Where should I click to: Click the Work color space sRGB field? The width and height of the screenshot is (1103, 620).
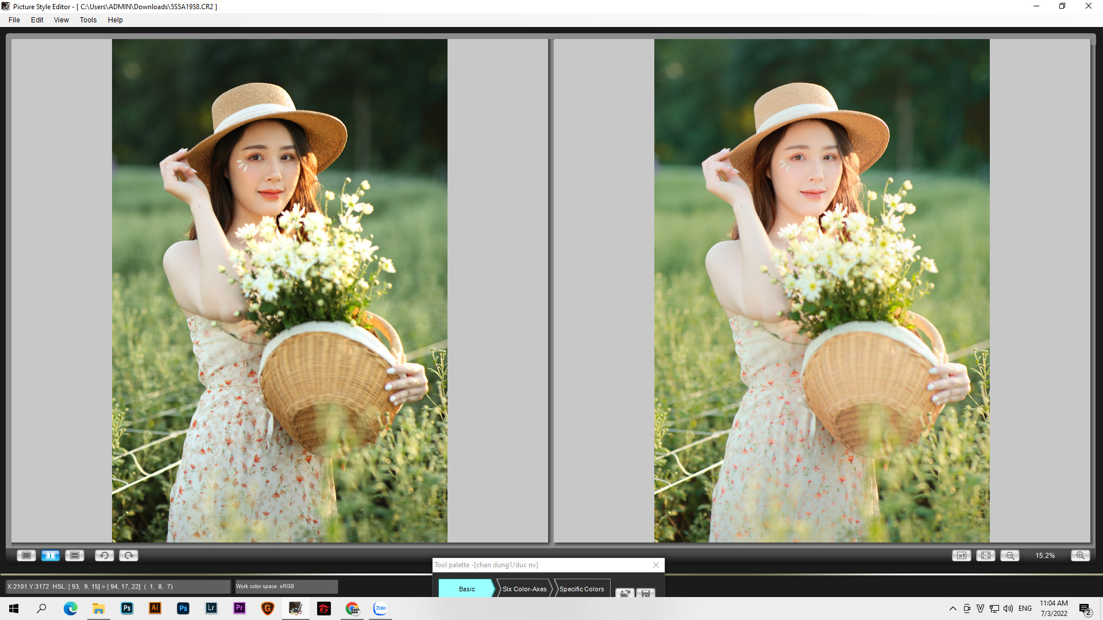(286, 586)
